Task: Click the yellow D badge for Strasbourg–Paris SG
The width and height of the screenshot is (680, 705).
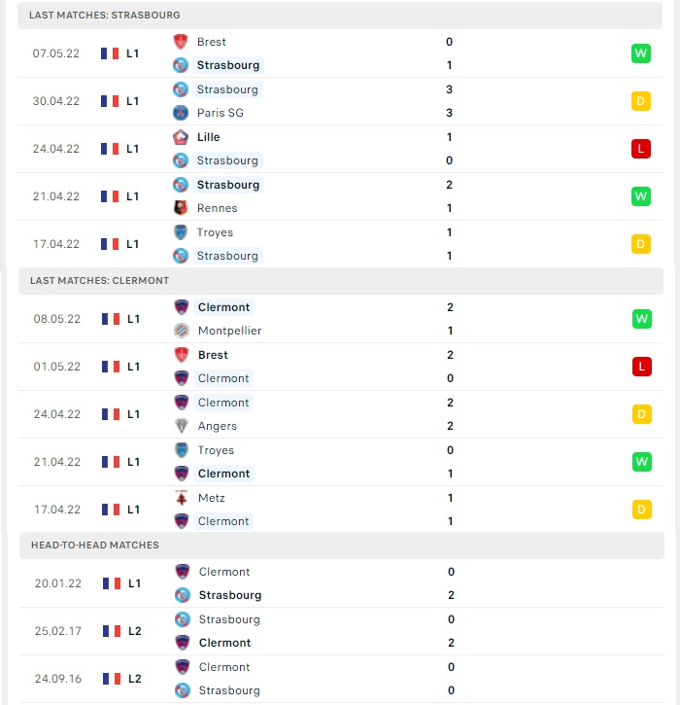Action: pos(641,101)
